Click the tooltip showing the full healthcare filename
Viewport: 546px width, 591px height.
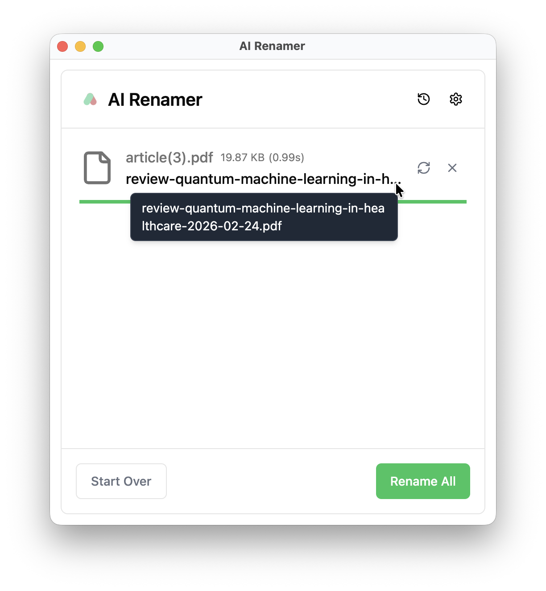coord(264,217)
